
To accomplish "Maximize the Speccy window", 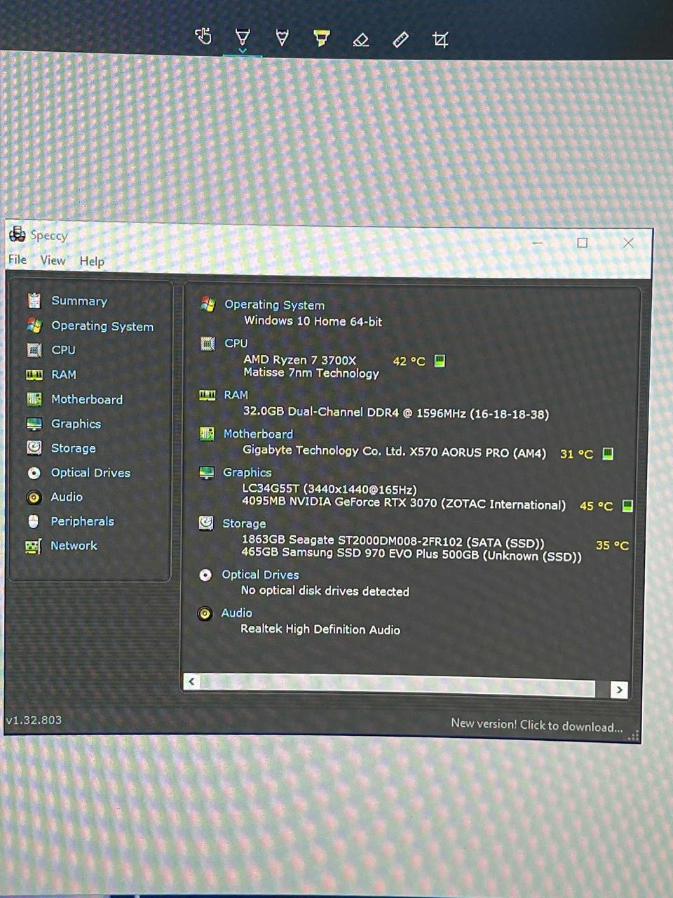I will click(x=582, y=243).
